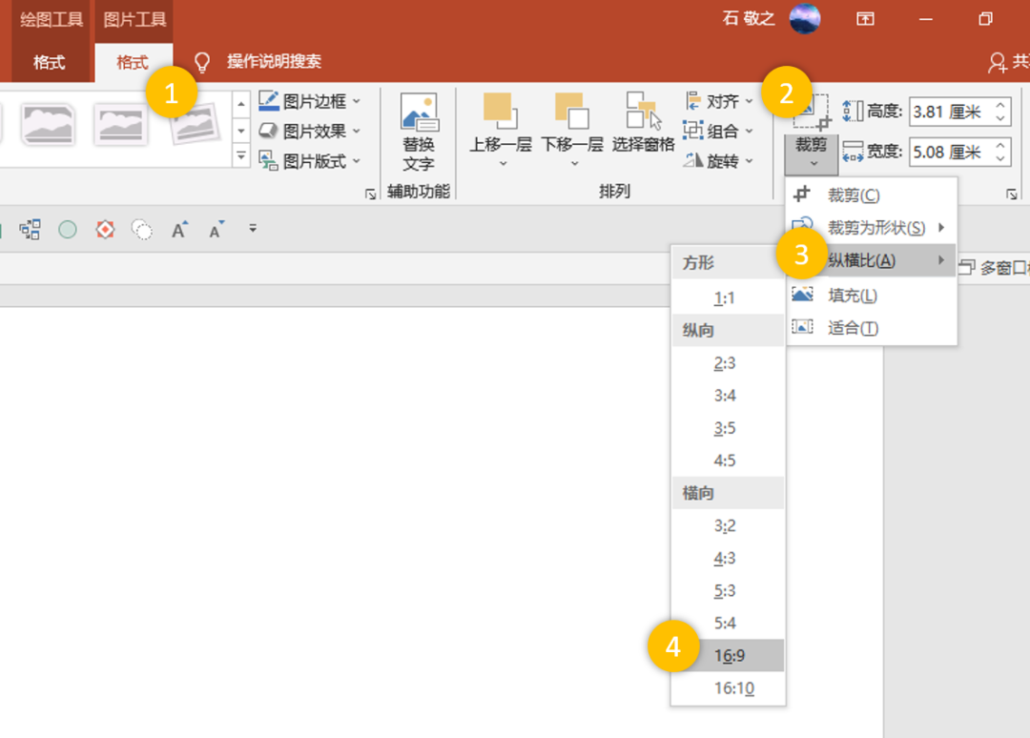
Task: Select the second picture style thumbnail
Action: pos(120,123)
